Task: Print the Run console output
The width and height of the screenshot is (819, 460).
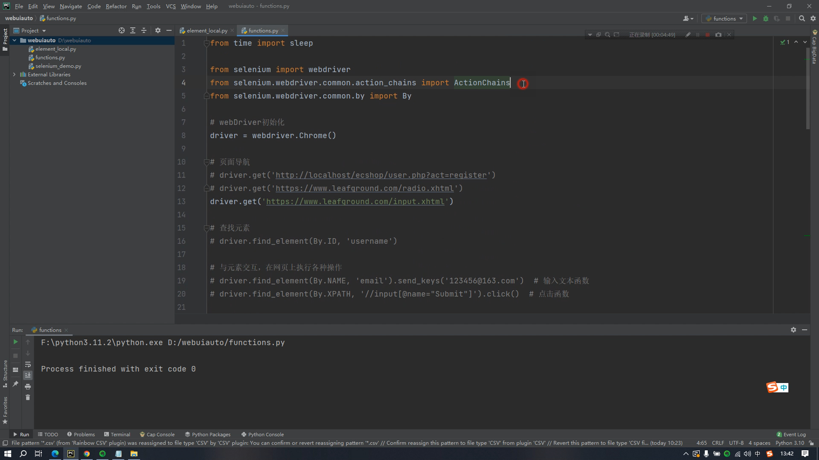Action: 28,386
